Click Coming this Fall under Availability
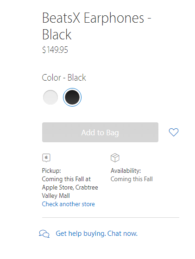This screenshot has height=259, width=195. point(132,179)
